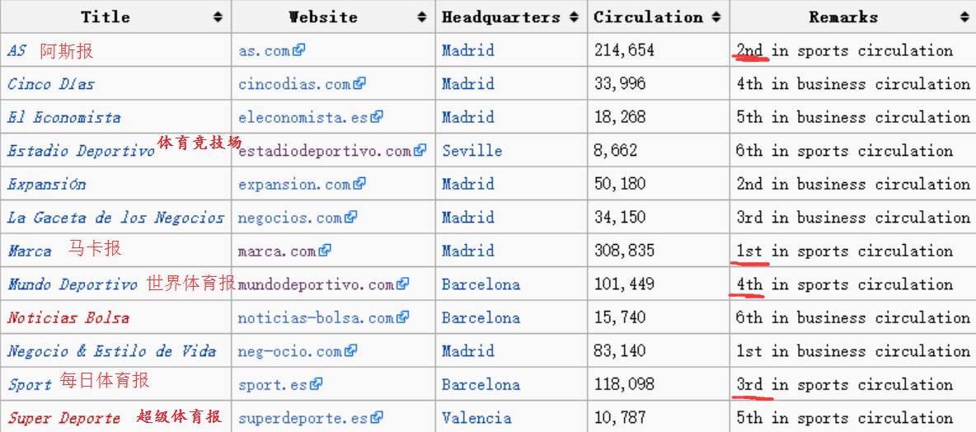
Task: Open the Expansión title link
Action: click(47, 184)
